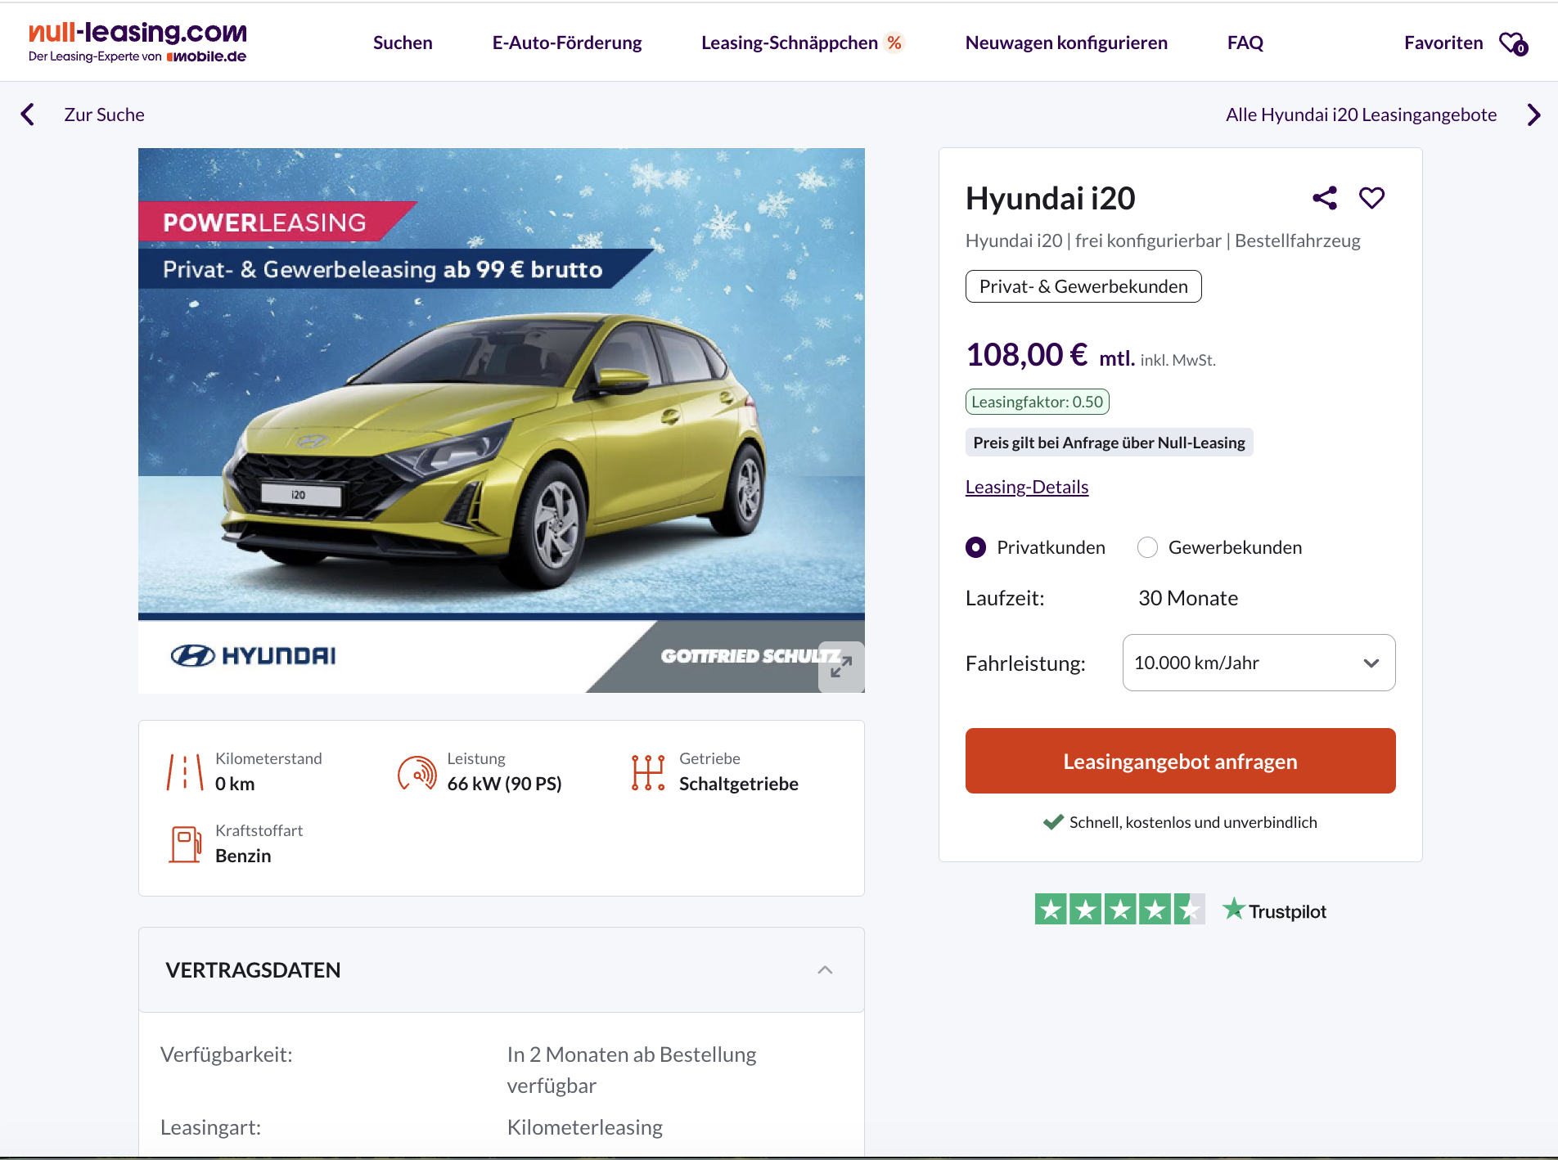Viewport: 1558px width, 1160px height.
Task: Click the Alle Hyundai i20 Leasingangebote link
Action: [1361, 115]
